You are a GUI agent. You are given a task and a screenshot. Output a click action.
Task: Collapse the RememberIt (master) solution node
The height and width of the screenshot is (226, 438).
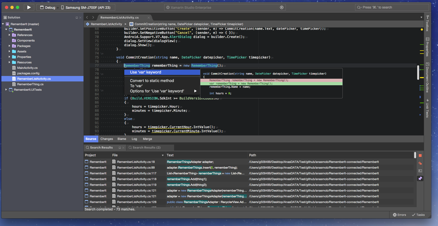[x=3, y=24]
